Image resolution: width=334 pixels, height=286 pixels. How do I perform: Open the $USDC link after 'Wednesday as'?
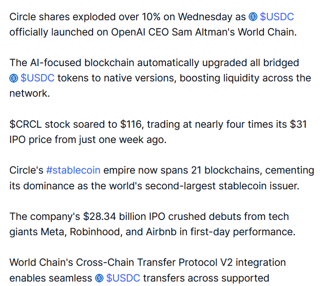coord(277,17)
